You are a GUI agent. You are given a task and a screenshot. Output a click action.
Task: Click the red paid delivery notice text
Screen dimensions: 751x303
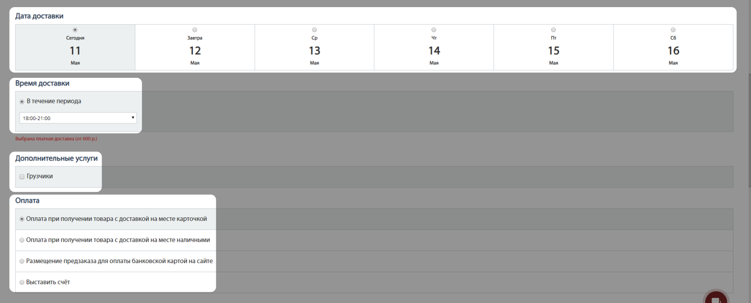coord(56,139)
